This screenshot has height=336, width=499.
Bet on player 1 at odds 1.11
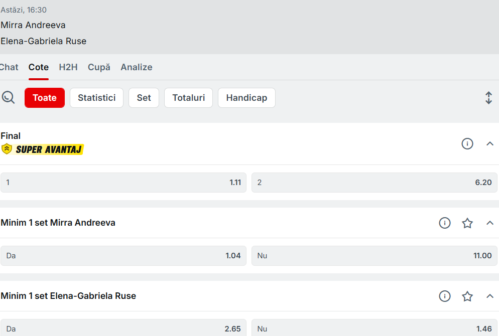click(123, 183)
